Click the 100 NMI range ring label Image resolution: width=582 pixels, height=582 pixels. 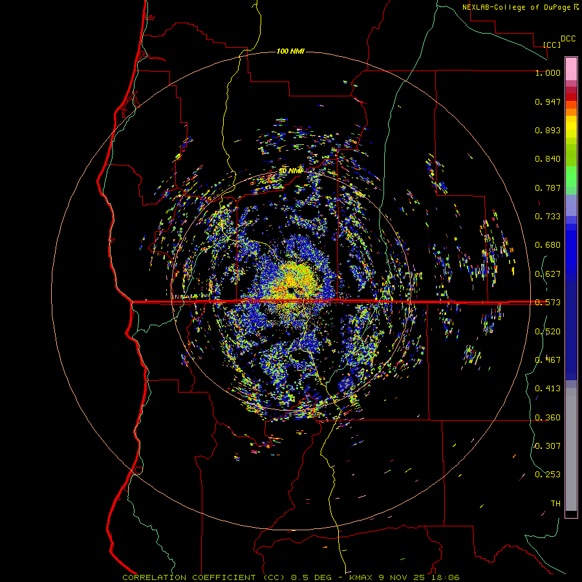(x=290, y=51)
